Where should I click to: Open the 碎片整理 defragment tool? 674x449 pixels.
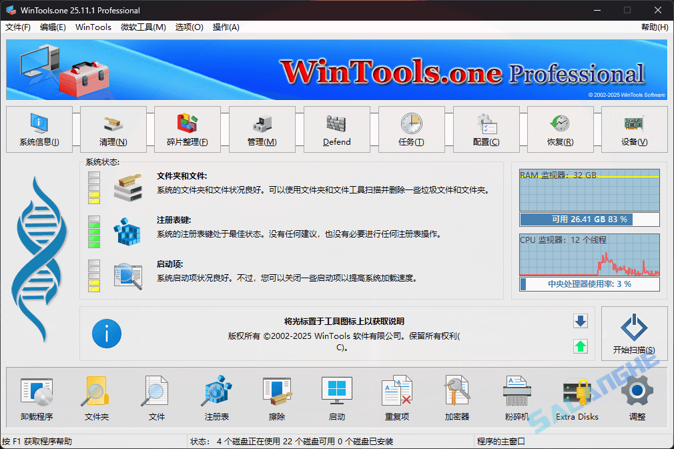(188, 129)
